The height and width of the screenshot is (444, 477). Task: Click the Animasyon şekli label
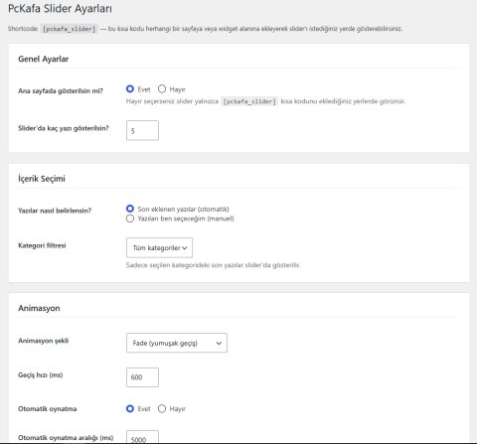pyautogui.click(x=44, y=341)
